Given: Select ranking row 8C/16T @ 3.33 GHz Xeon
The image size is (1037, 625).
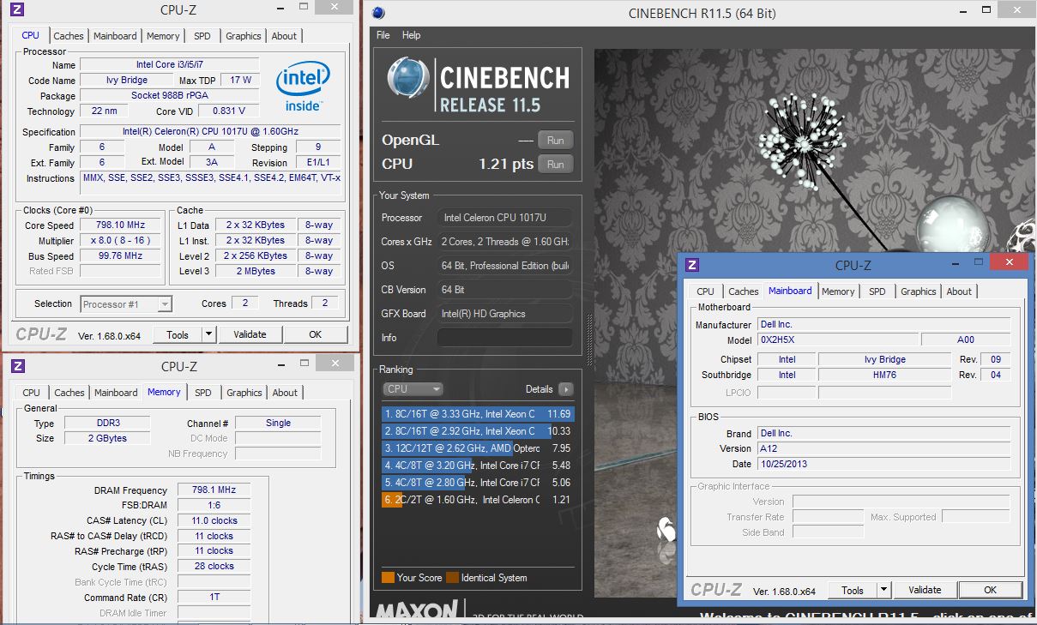Looking at the screenshot, I should point(477,413).
